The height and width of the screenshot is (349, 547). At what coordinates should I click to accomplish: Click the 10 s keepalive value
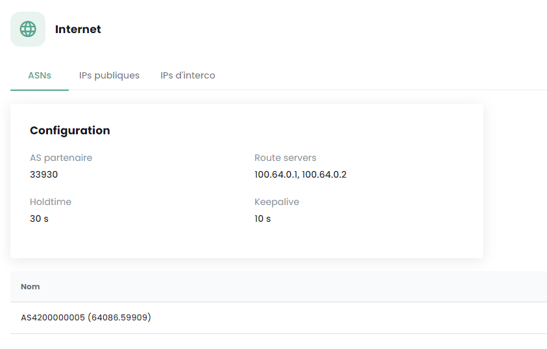point(263,219)
